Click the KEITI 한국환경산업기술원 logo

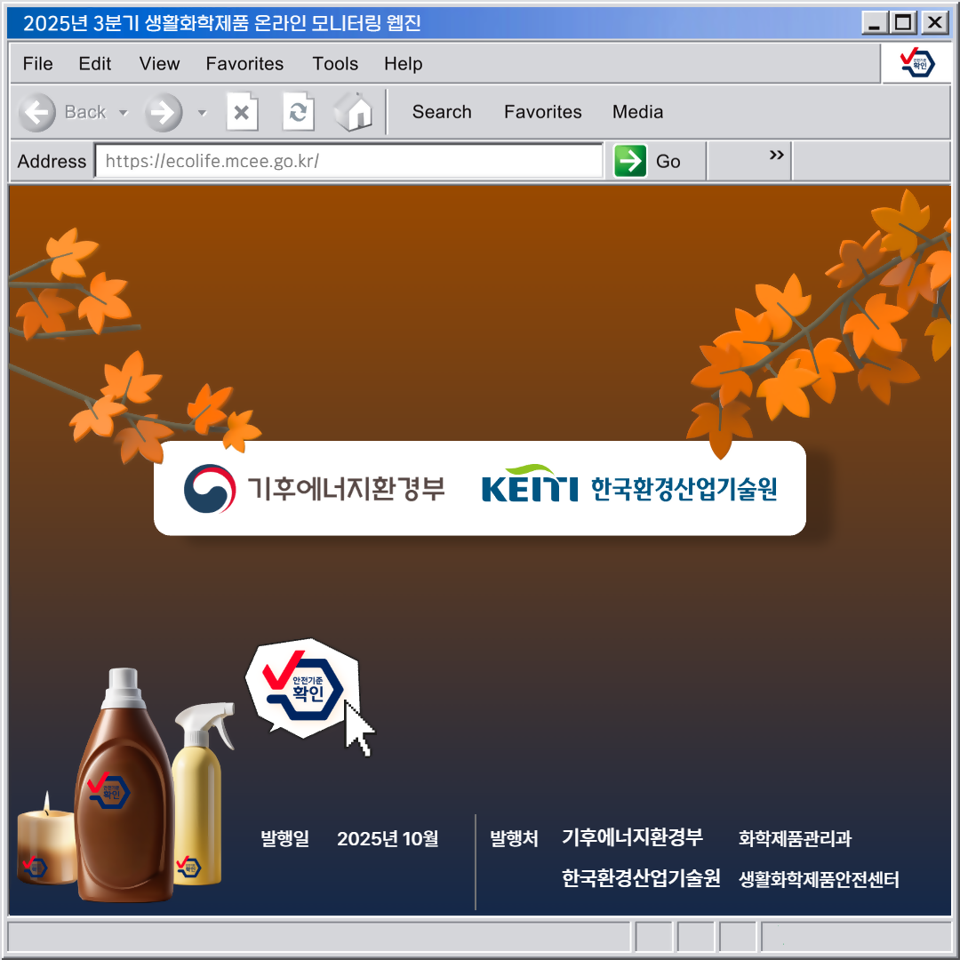tap(629, 487)
